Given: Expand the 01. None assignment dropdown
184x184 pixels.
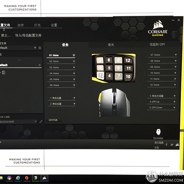Looking at the screenshot, I should pos(61,56).
